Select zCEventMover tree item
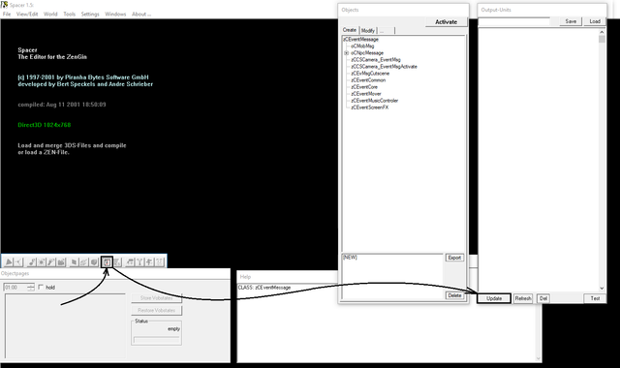The height and width of the screenshot is (368, 620). coord(366,94)
